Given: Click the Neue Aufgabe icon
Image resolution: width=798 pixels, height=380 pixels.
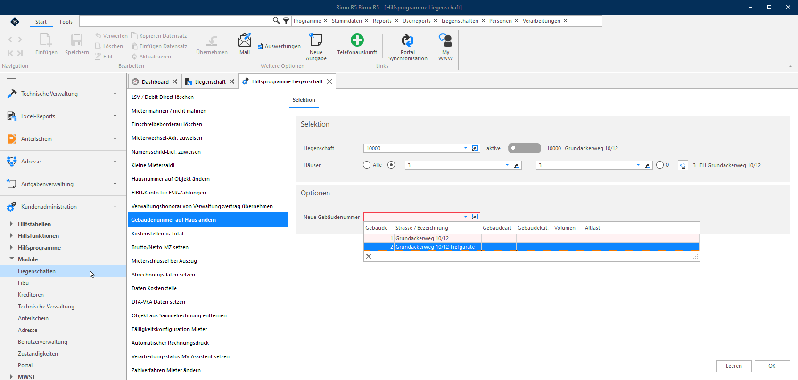Looking at the screenshot, I should pyautogui.click(x=316, y=40).
